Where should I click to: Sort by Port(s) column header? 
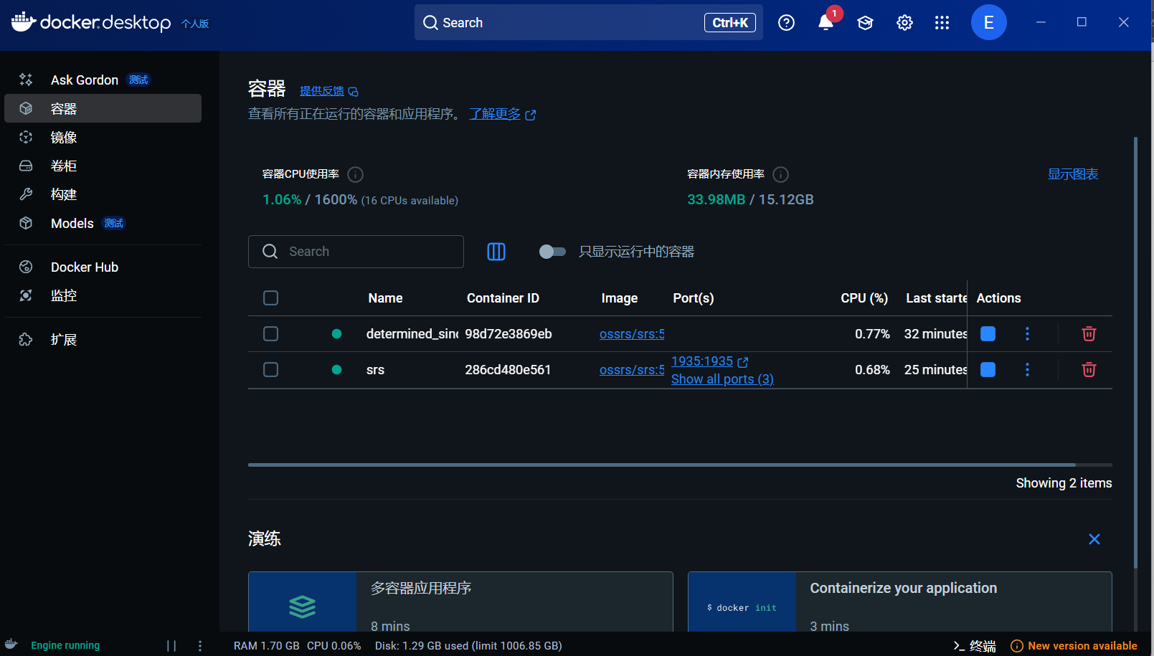click(x=693, y=298)
